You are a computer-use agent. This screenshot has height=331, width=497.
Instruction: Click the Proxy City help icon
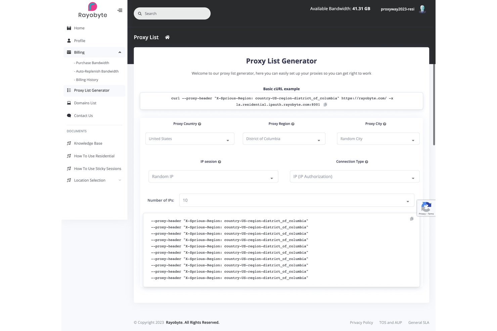(x=385, y=124)
